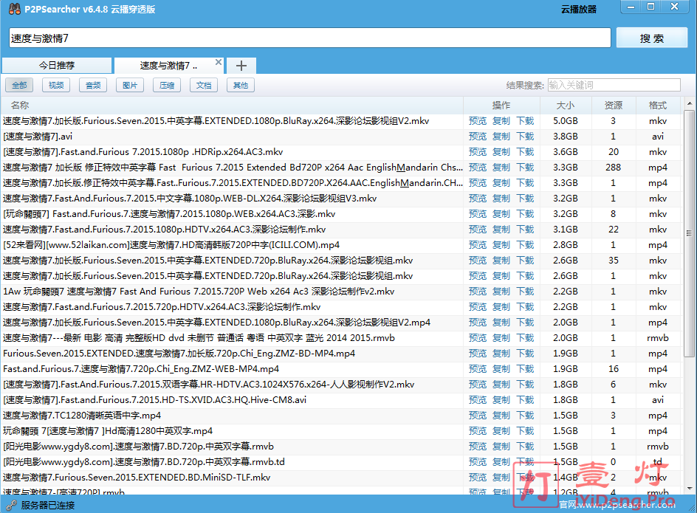Select the 速度与激情7 results tab
This screenshot has height=513, width=697.
(x=168, y=66)
